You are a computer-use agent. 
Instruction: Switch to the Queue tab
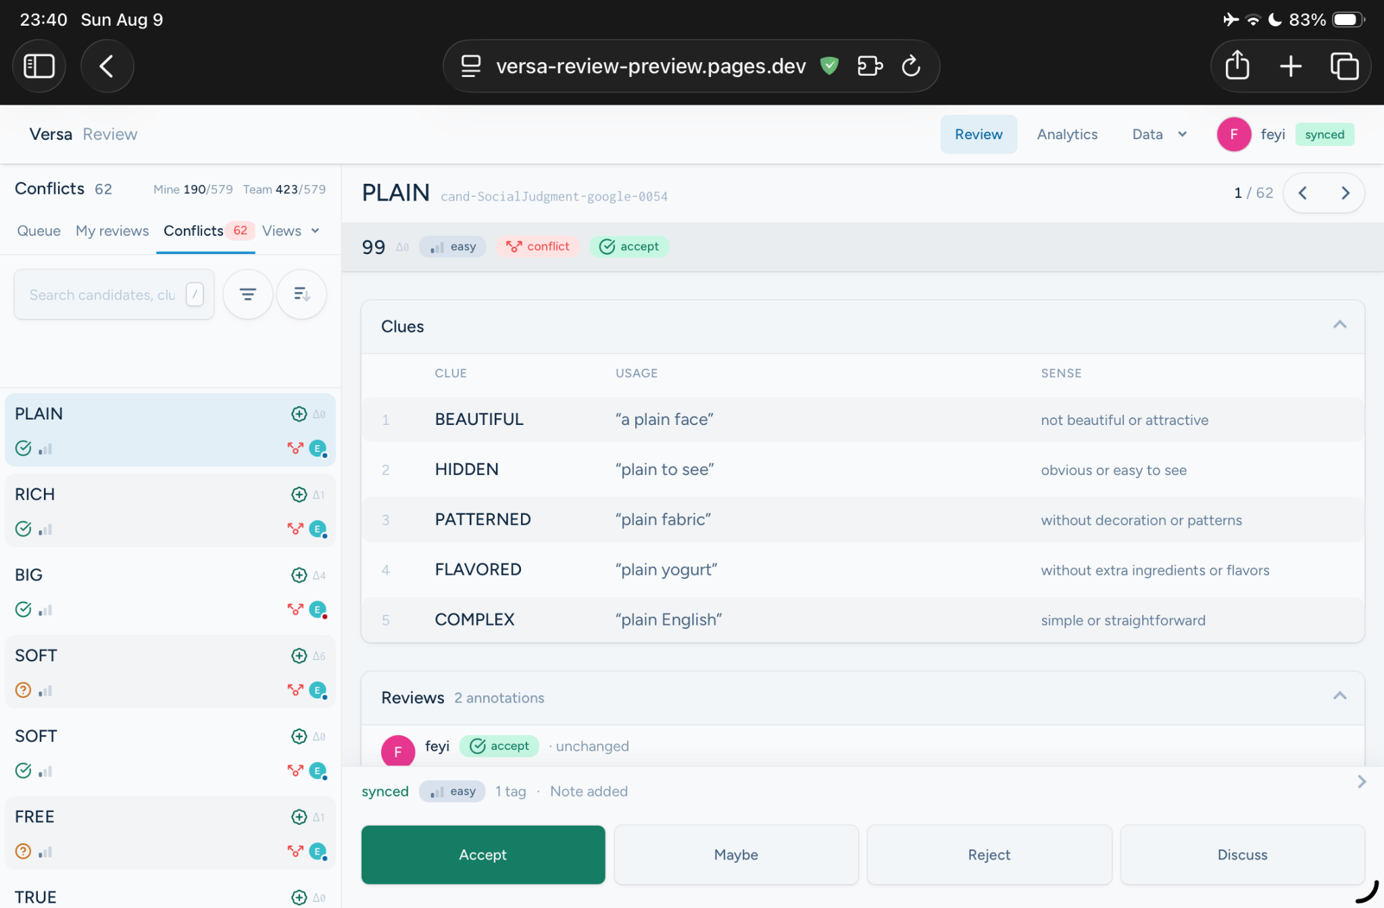click(x=39, y=231)
